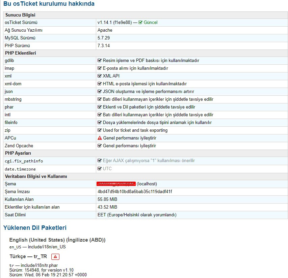Click the checkmark icon in the fileinfo row

click(100, 123)
